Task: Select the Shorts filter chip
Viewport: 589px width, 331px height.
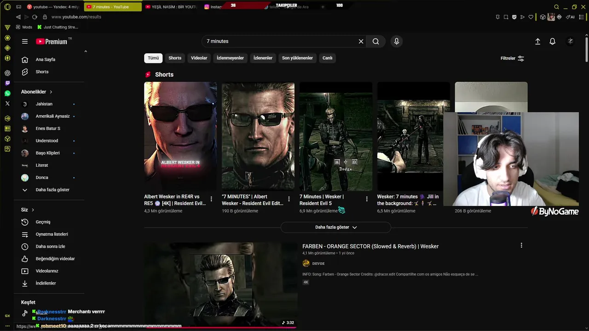Action: click(x=175, y=58)
